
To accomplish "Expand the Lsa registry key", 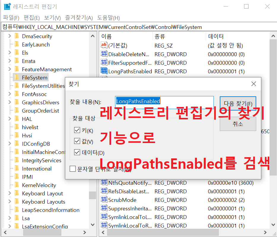I will click(x=10, y=218).
